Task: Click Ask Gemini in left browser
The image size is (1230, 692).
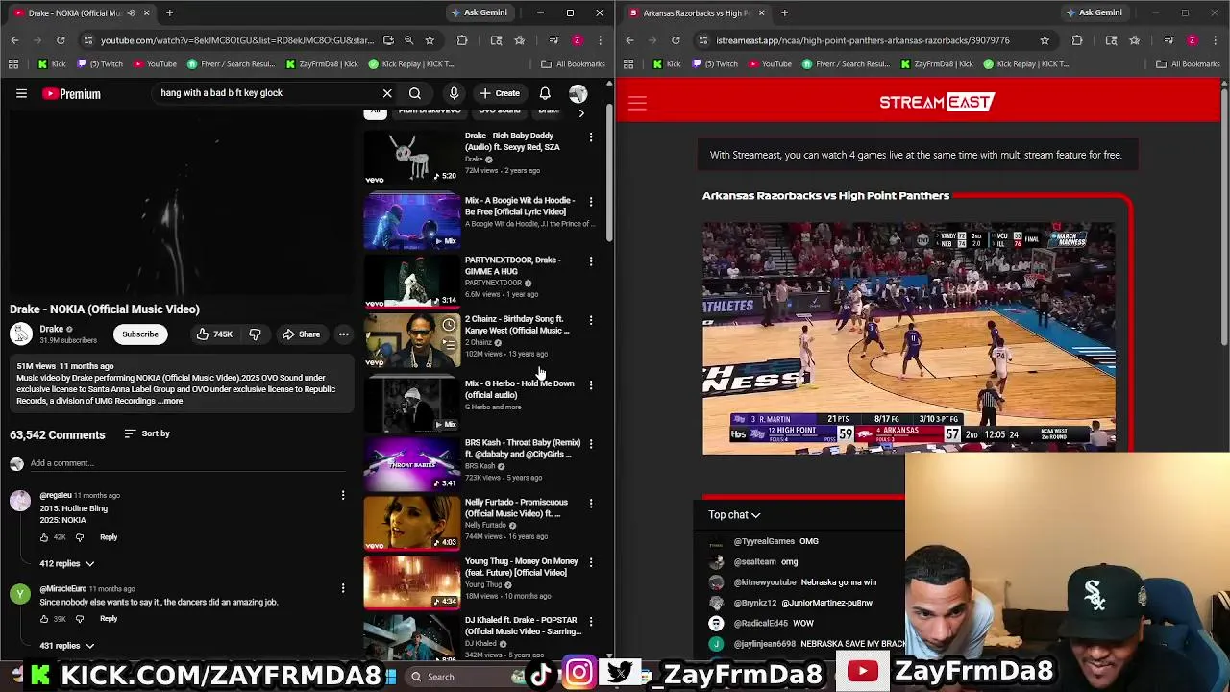Action: 479,12
